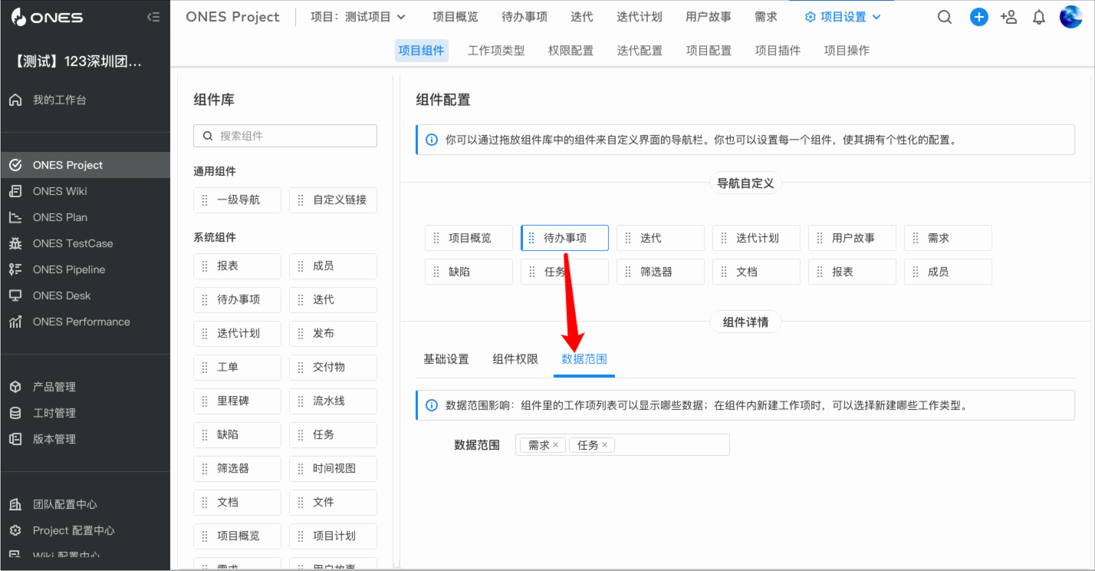Switch to the 工作项类型 tab
The height and width of the screenshot is (571, 1095).
tap(496, 51)
